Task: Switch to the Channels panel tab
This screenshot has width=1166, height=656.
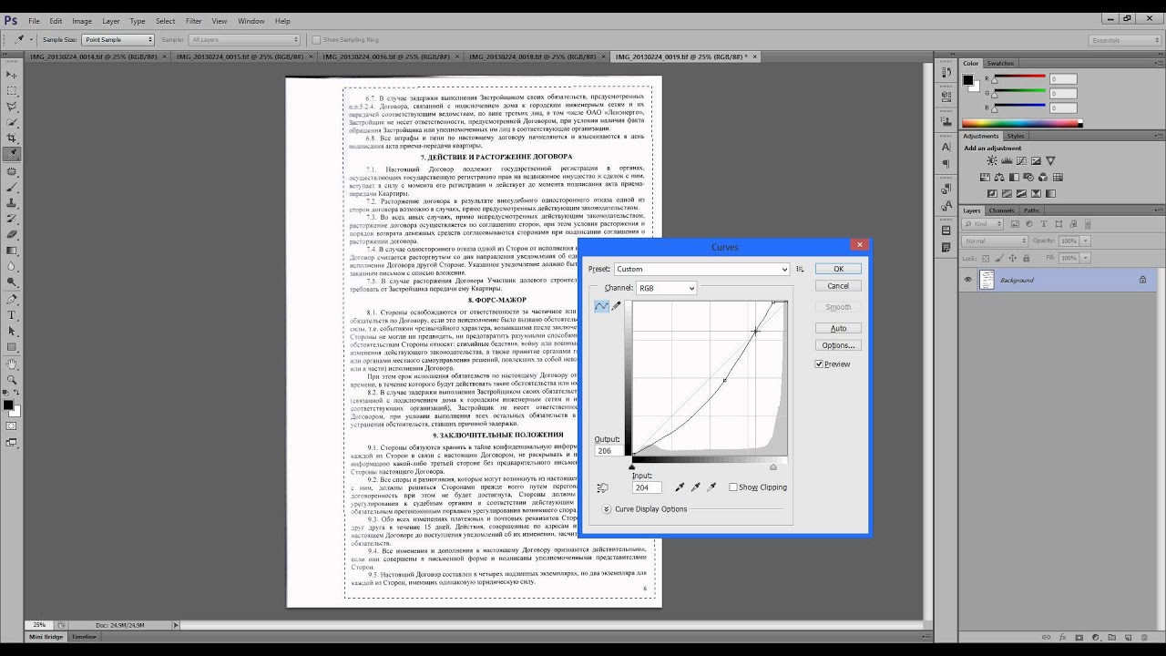Action: (1001, 210)
